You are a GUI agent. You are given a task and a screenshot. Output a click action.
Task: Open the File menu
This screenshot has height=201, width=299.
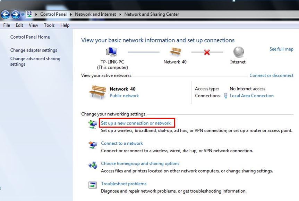7,25
